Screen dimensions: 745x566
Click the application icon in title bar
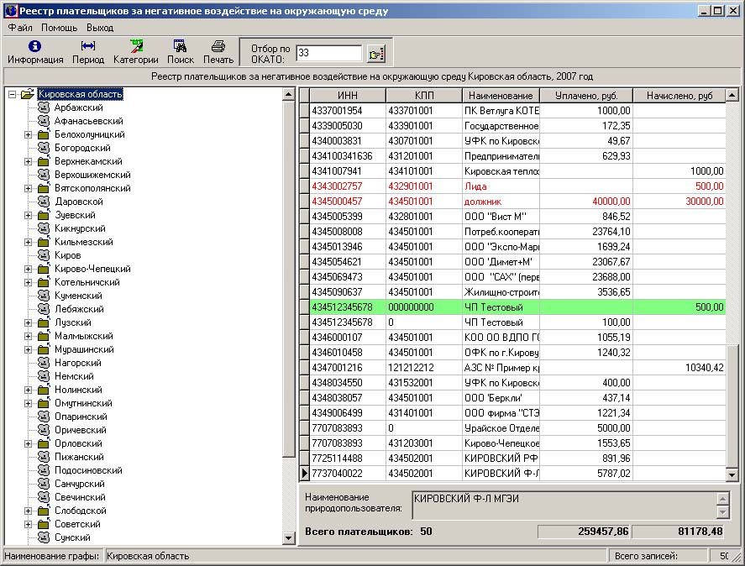9,10
